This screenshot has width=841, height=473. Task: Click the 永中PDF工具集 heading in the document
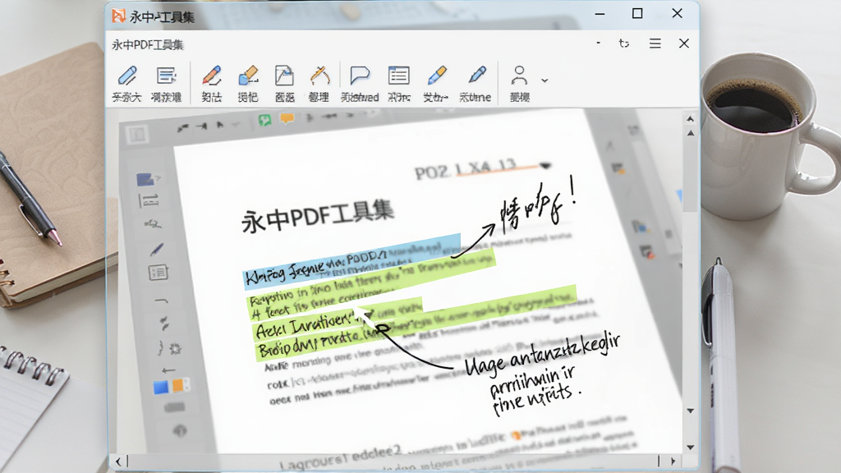(x=318, y=216)
